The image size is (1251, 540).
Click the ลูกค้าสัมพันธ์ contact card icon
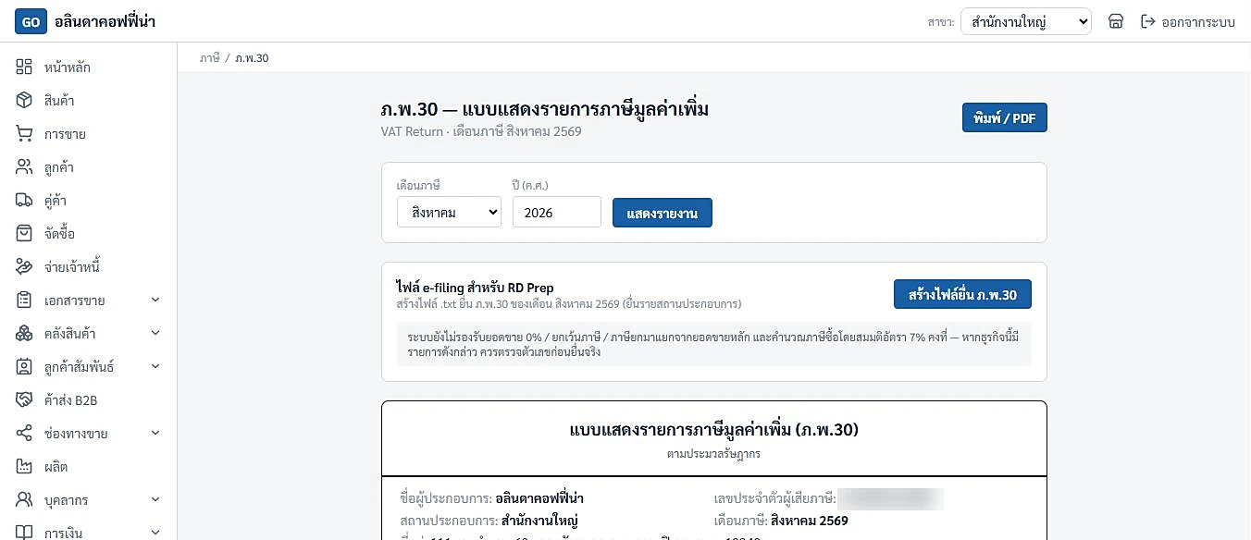(x=24, y=367)
